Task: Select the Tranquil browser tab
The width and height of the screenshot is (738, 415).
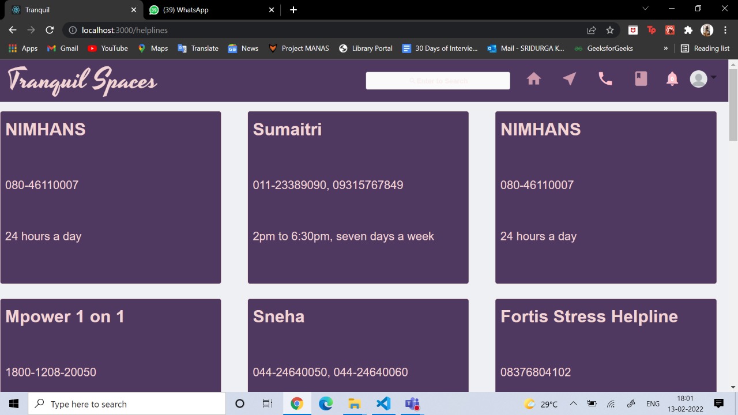Action: 72,10
